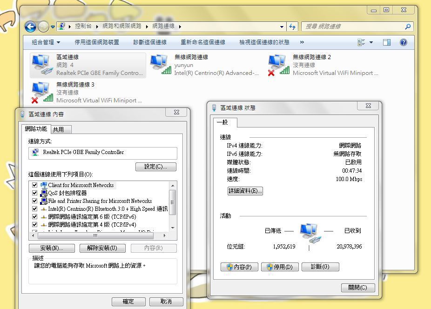Click 重新命名這個連線 in the toolbar

tap(203, 42)
